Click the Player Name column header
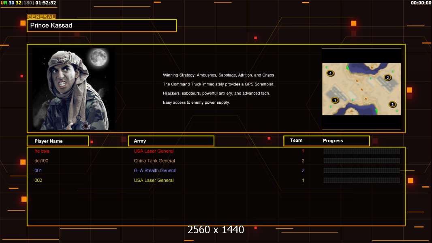The height and width of the screenshot is (243, 432). [58, 141]
